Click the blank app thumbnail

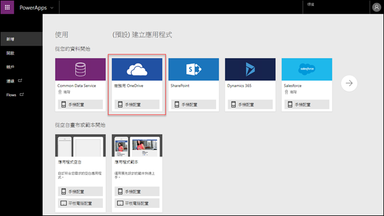click(81, 145)
